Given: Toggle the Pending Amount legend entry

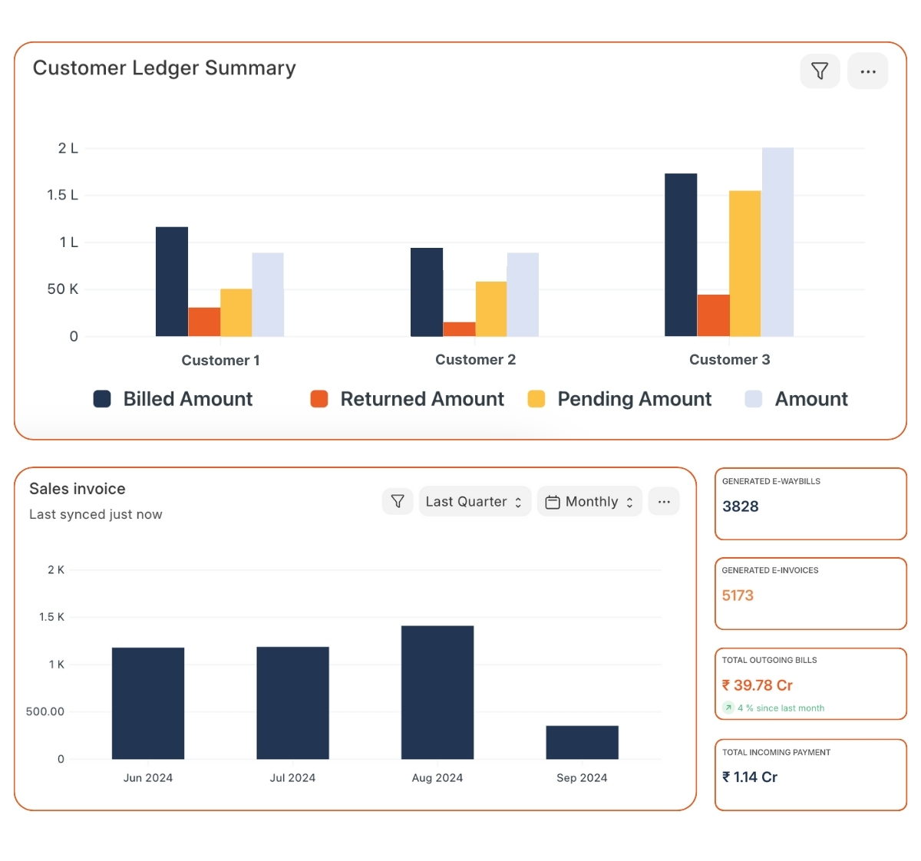Looking at the screenshot, I should 620,399.
